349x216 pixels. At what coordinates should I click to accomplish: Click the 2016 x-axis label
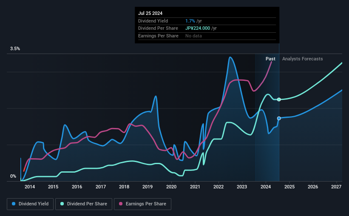pos(77,187)
